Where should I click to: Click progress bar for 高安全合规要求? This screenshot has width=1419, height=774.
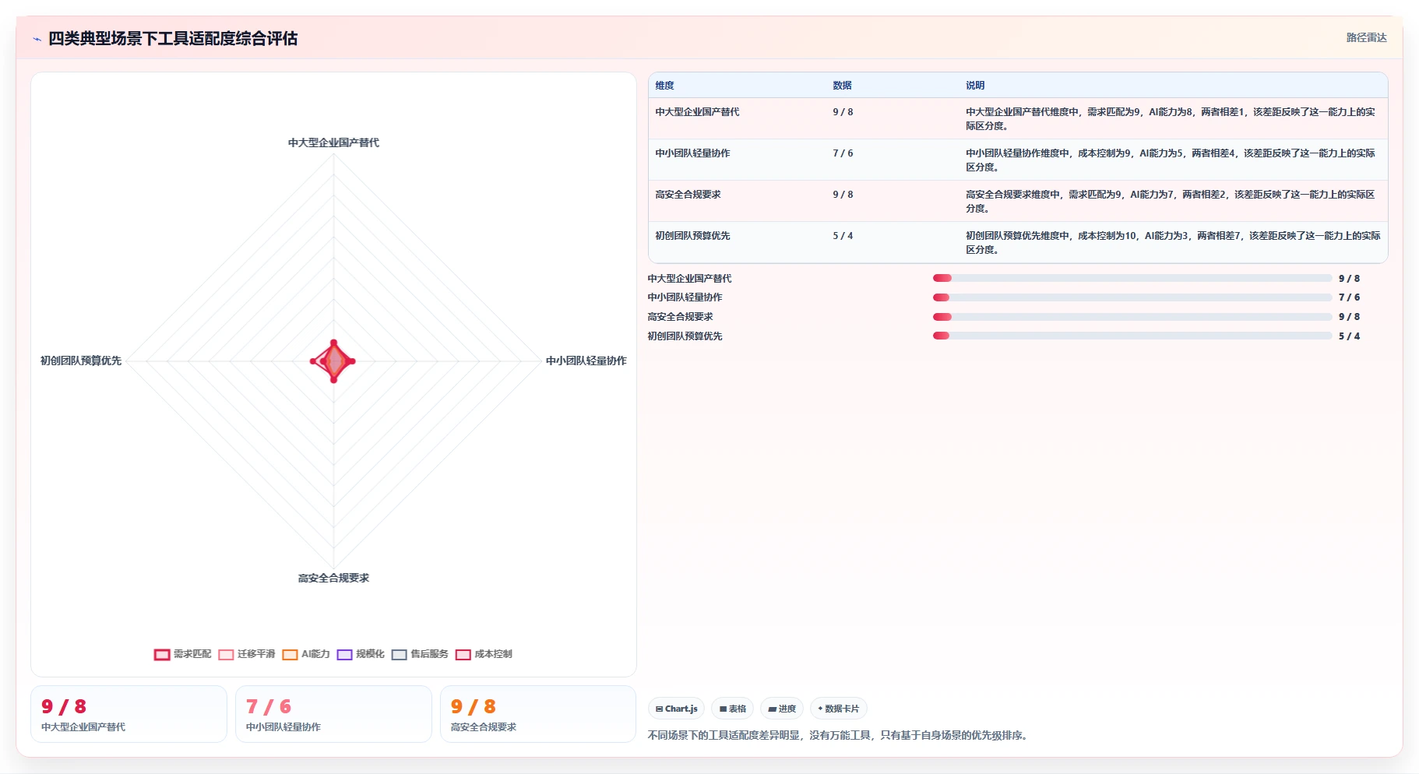(1132, 317)
